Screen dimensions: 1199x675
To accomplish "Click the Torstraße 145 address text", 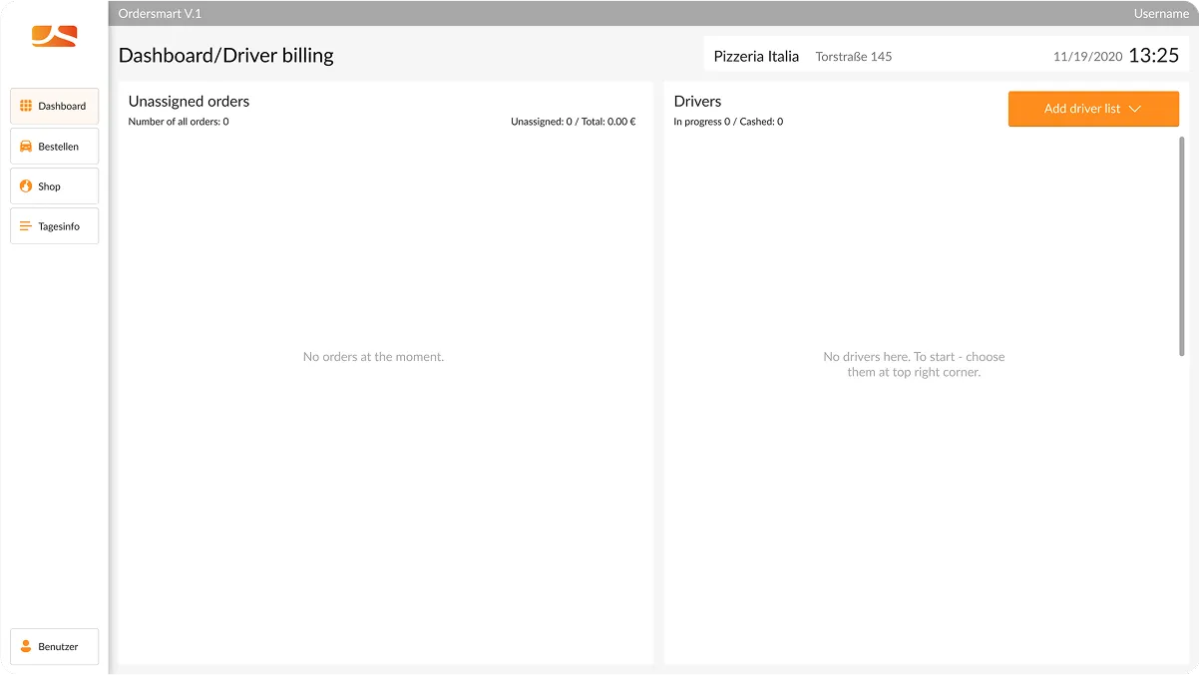I will pos(853,57).
